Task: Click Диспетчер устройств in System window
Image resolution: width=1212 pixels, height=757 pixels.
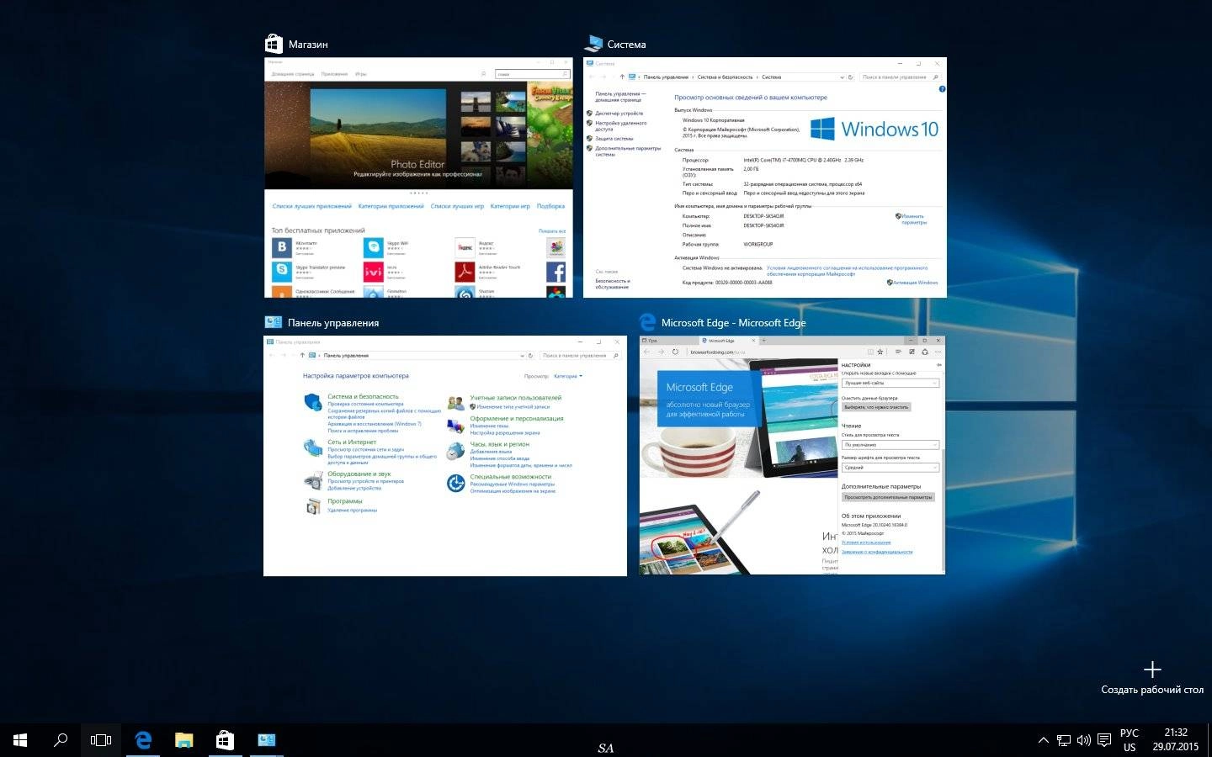Action: 619,114
